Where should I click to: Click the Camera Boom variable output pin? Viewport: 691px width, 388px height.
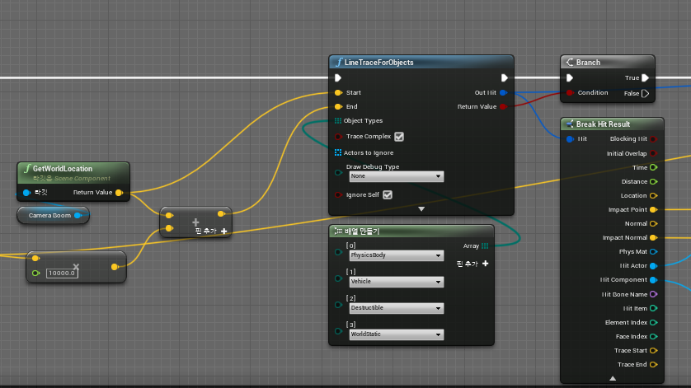coord(78,215)
